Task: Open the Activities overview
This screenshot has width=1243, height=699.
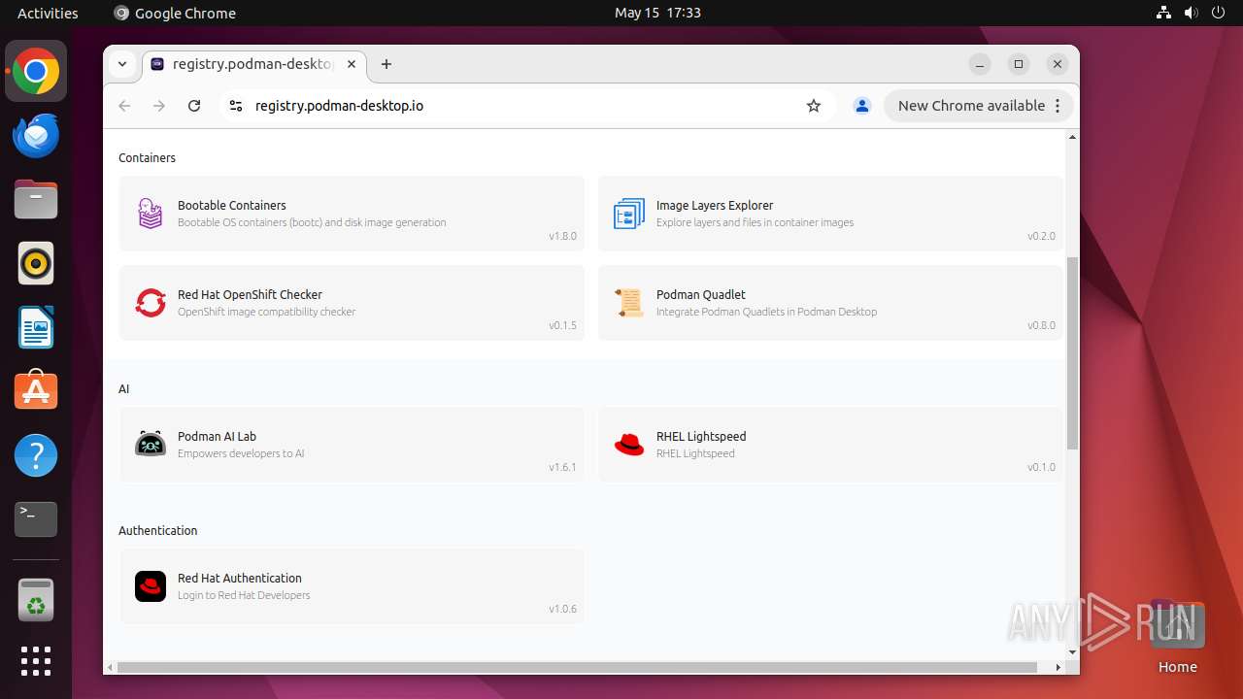Action: 48,13
